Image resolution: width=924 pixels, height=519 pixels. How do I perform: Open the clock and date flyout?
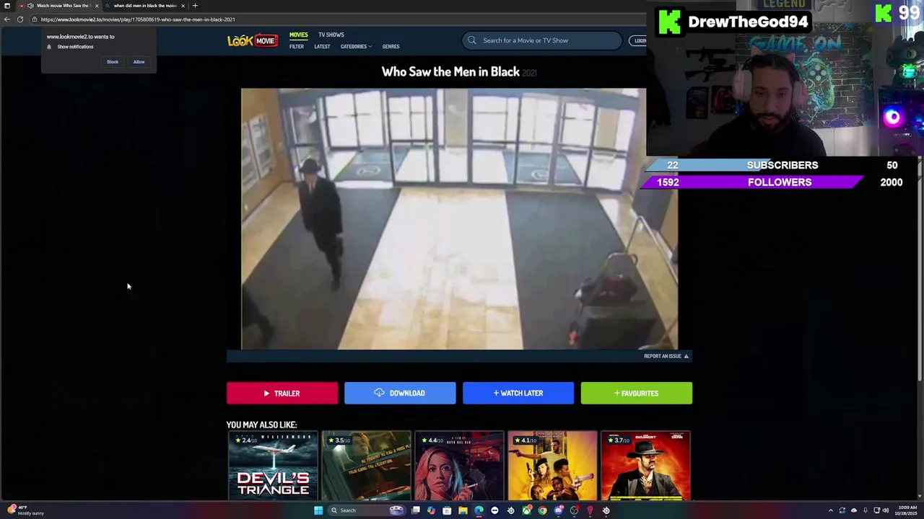pyautogui.click(x=907, y=510)
